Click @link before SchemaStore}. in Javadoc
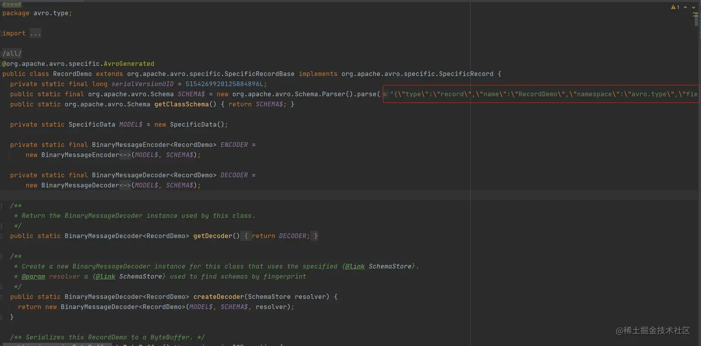Image resolution: width=701 pixels, height=346 pixels. pos(355,266)
